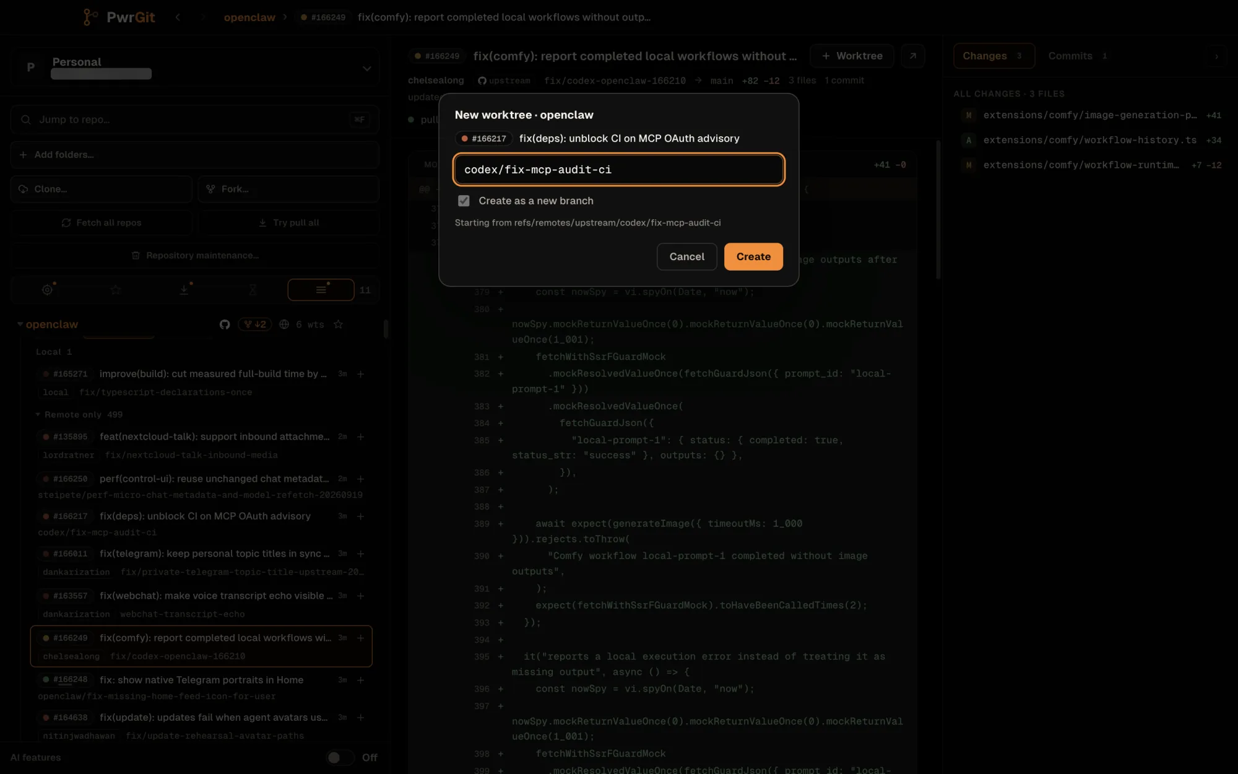Screen dimensions: 1238x774
Task: Select #166011 fix(telegram) row in sidebar
Action: [201, 562]
